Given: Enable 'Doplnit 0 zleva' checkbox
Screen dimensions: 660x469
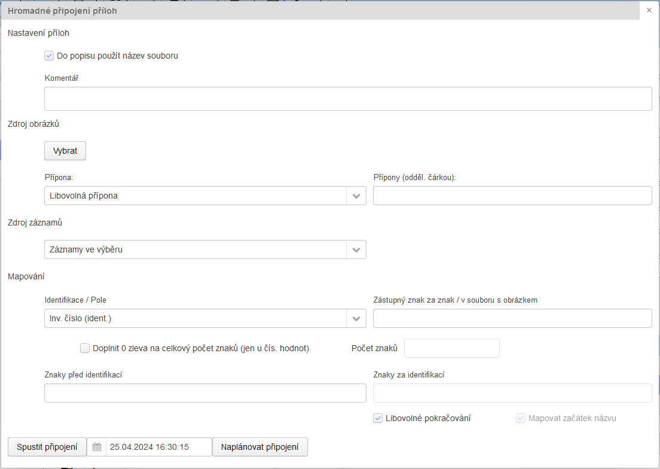Looking at the screenshot, I should pos(85,348).
